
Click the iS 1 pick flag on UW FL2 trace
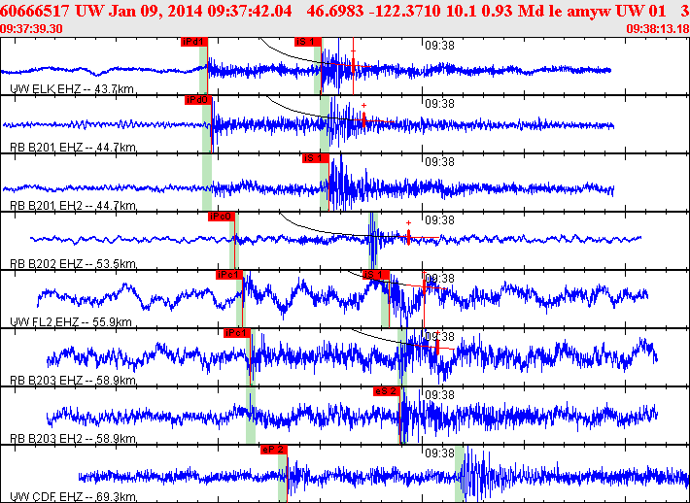click(375, 275)
